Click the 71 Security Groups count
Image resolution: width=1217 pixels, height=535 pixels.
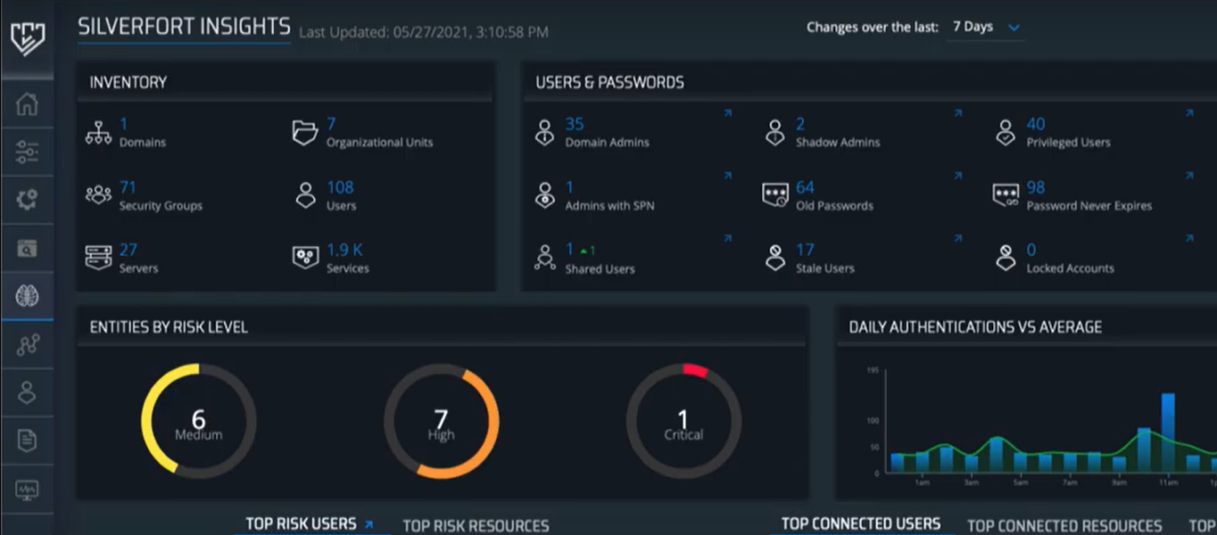tap(128, 187)
